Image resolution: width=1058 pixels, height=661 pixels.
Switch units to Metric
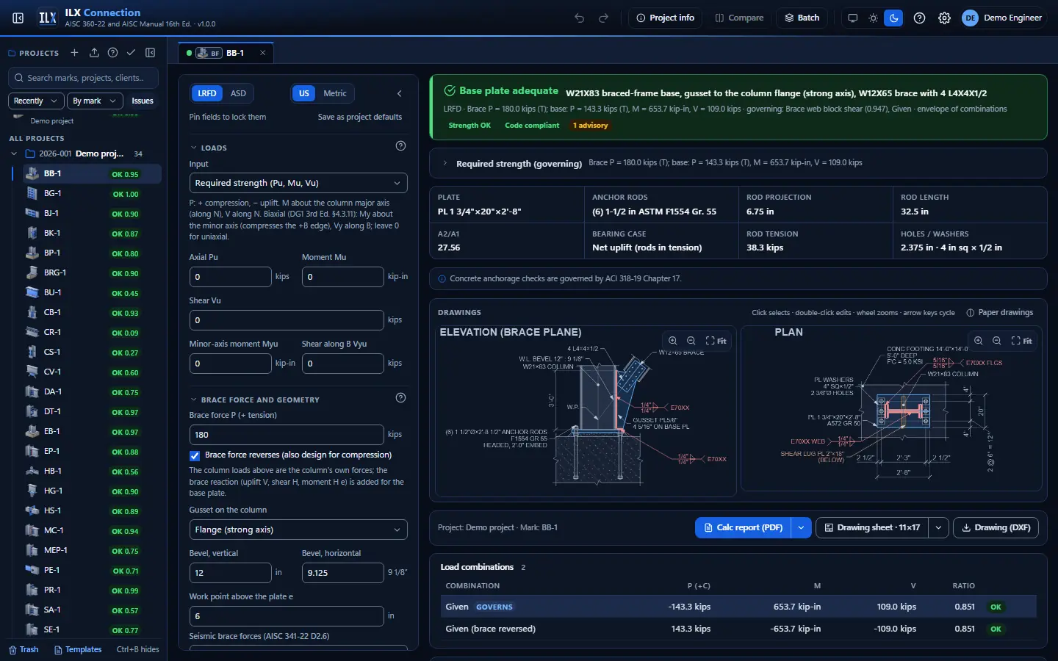[x=335, y=93]
